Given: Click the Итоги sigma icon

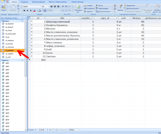Looking at the screenshot, I should click(96, 5).
